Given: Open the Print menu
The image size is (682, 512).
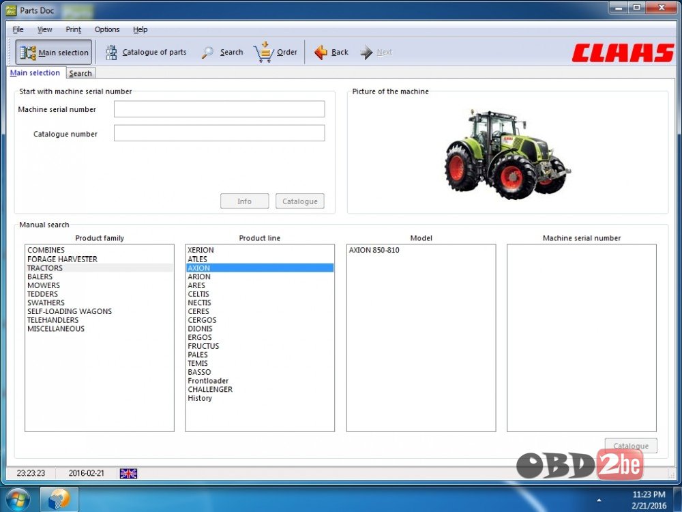Looking at the screenshot, I should [73, 29].
